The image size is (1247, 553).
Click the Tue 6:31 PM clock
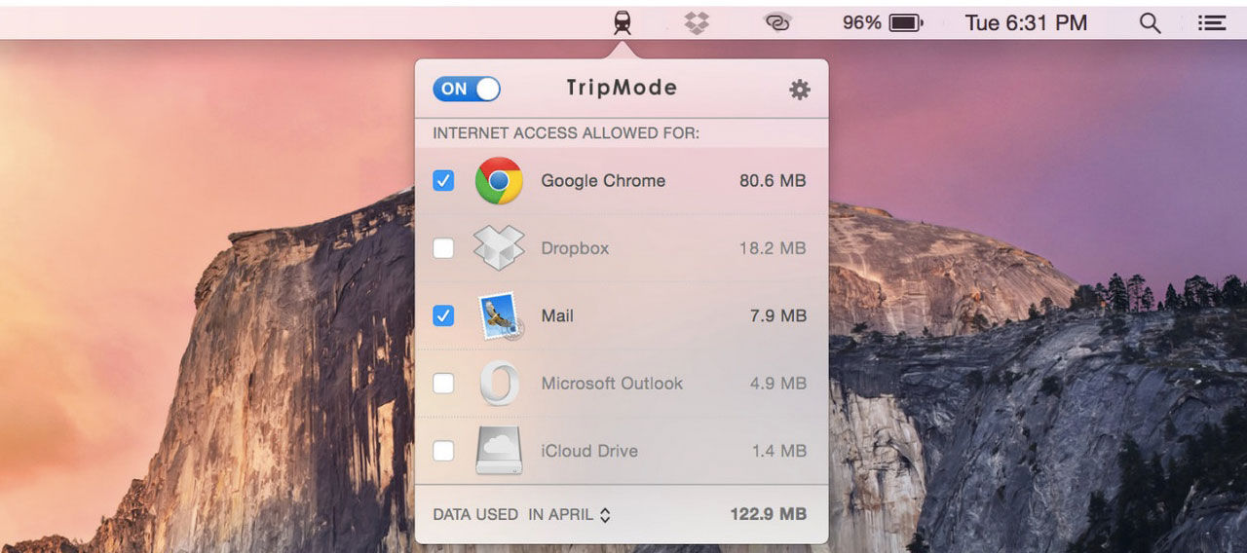click(1026, 22)
